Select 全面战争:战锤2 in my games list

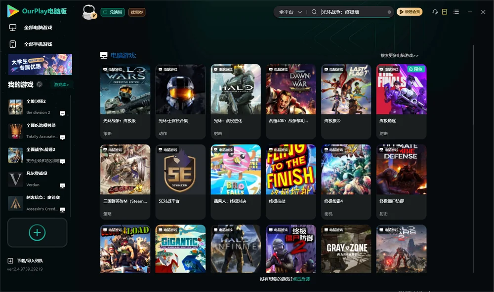[x=37, y=155]
